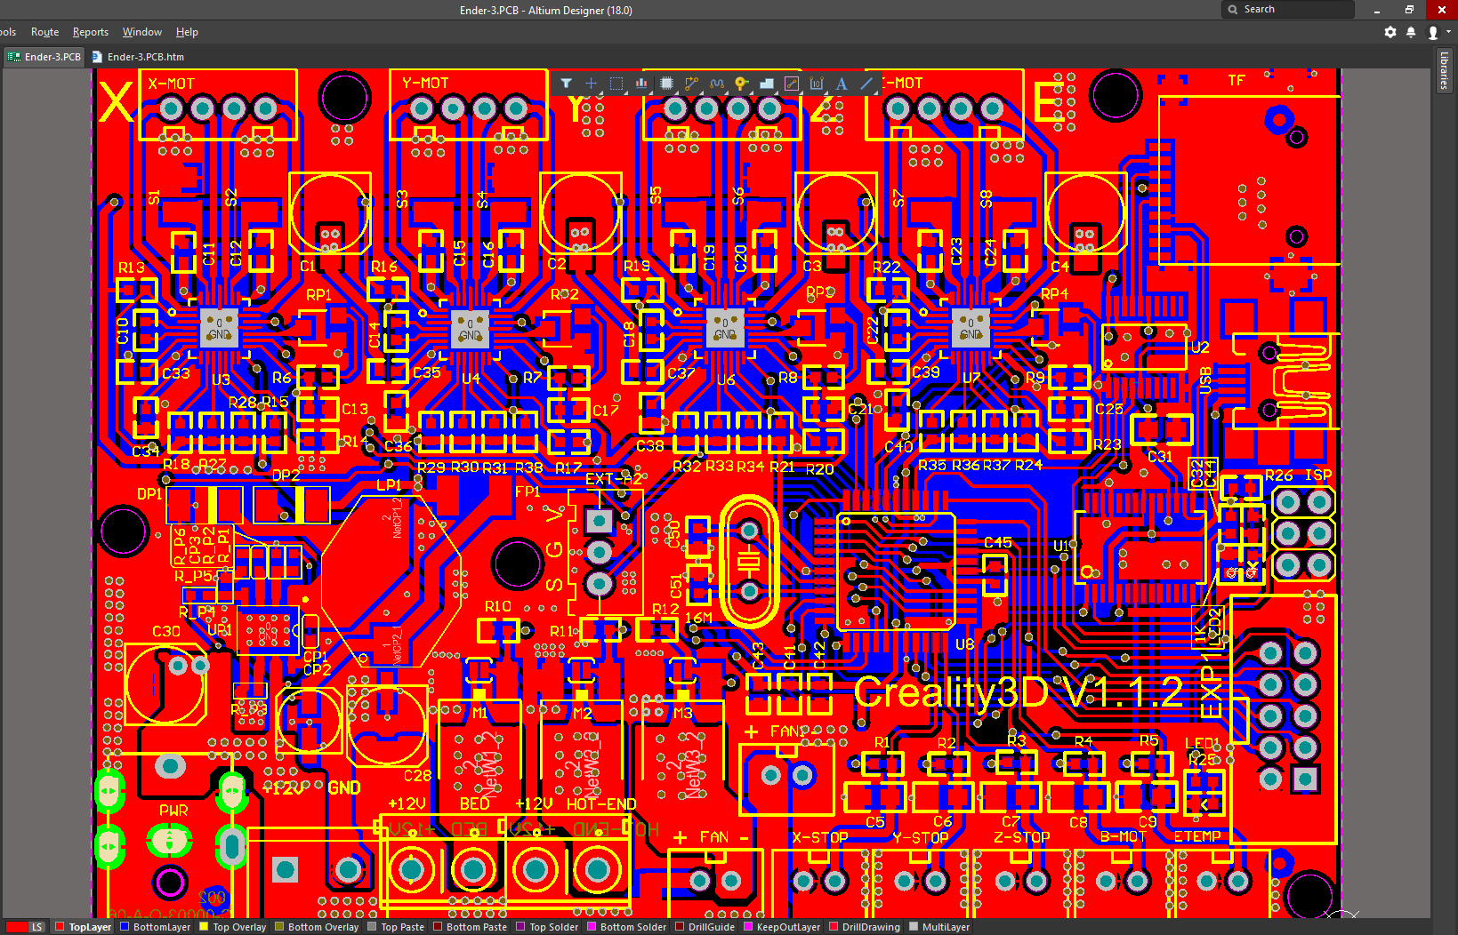
Task: Open the Window menu
Action: (142, 32)
